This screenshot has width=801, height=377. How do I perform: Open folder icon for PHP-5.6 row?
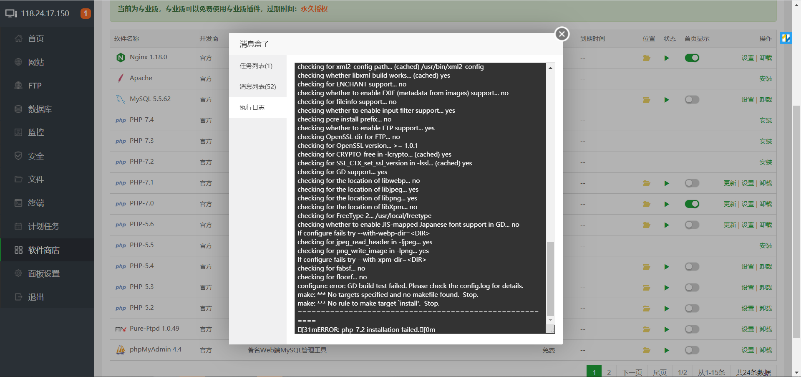click(x=646, y=225)
